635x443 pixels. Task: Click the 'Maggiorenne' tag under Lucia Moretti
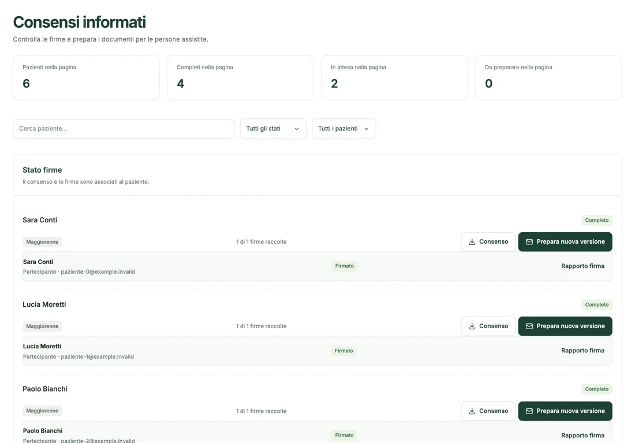[42, 326]
